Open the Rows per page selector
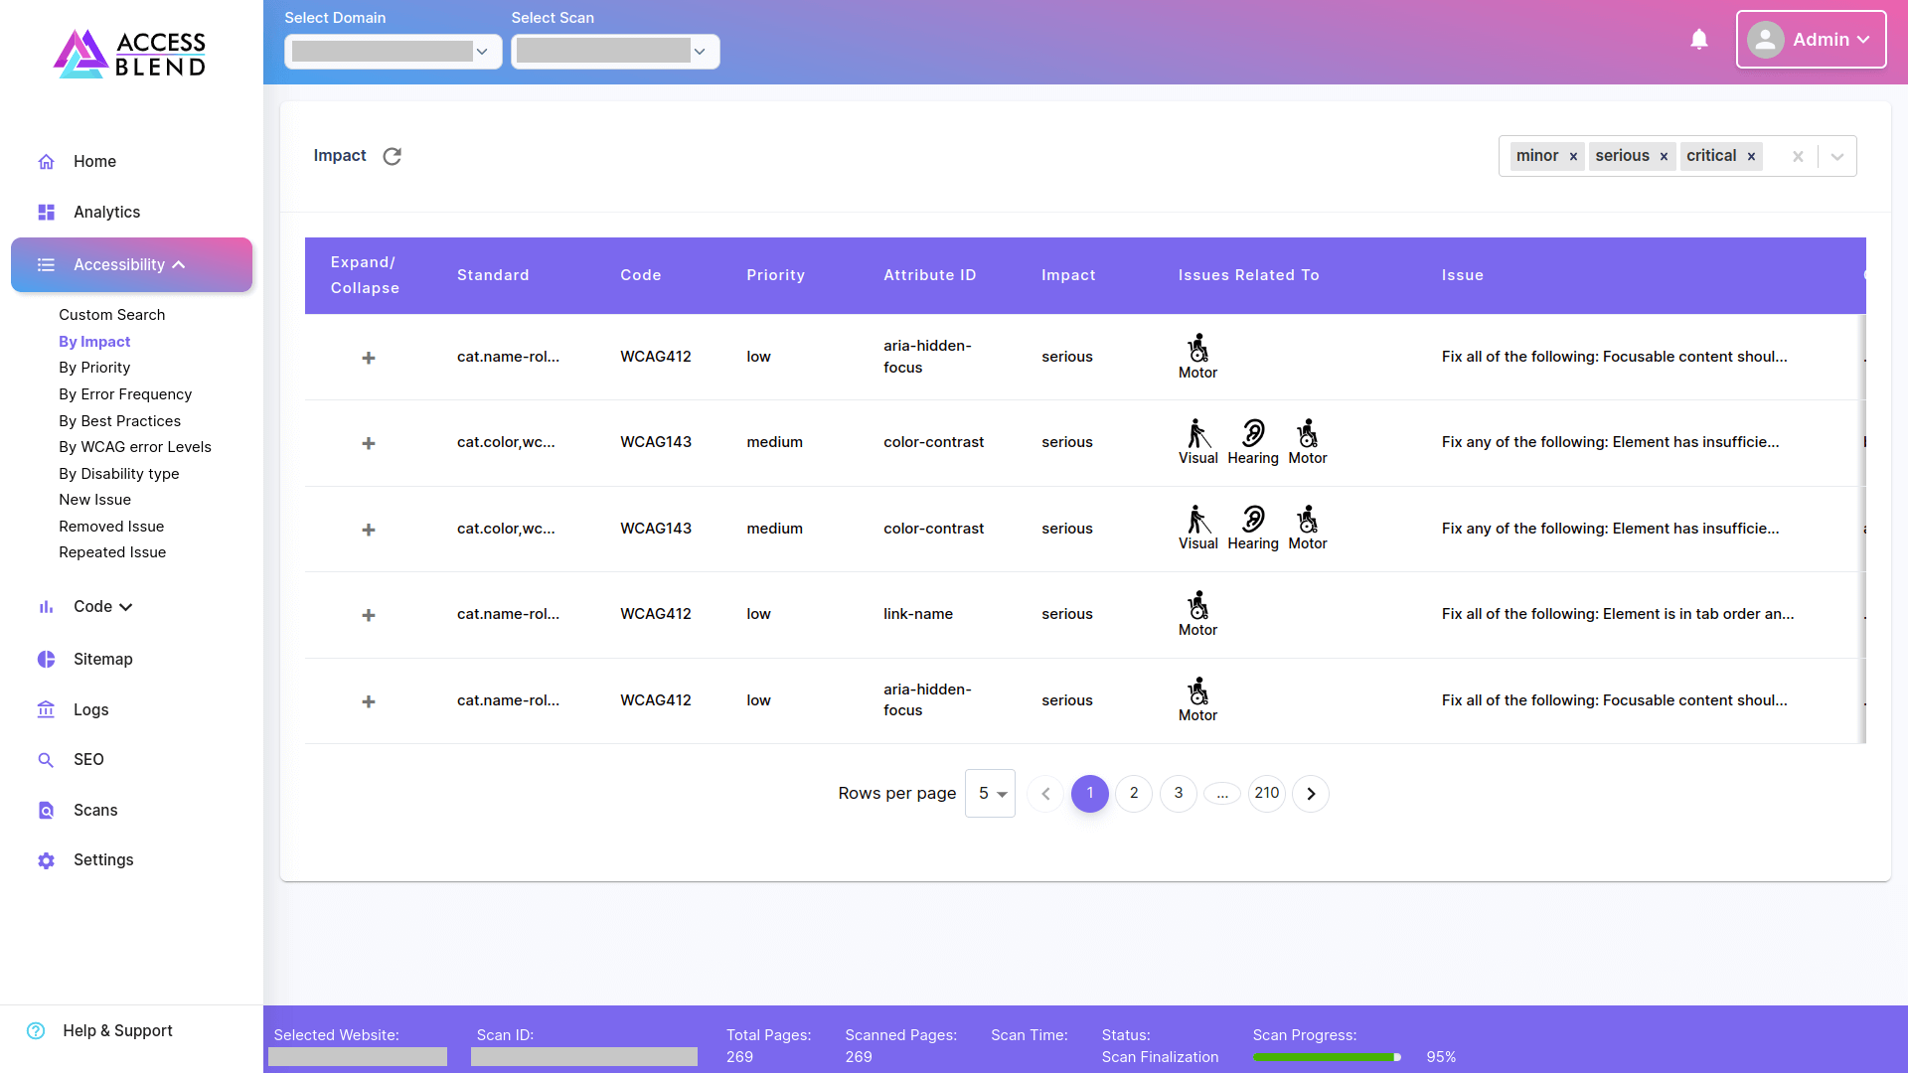Viewport: 1908px width, 1073px height. 990,794
